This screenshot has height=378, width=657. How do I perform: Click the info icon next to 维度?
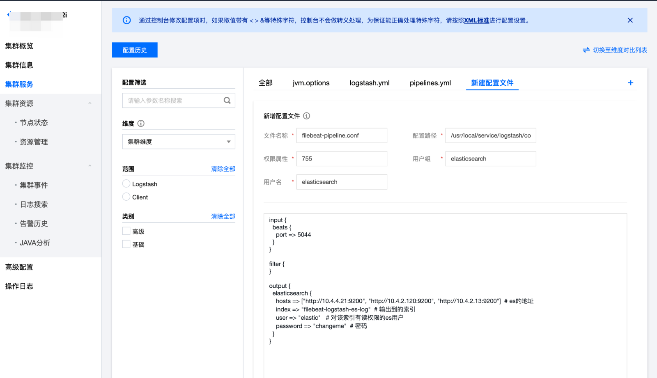tap(141, 124)
